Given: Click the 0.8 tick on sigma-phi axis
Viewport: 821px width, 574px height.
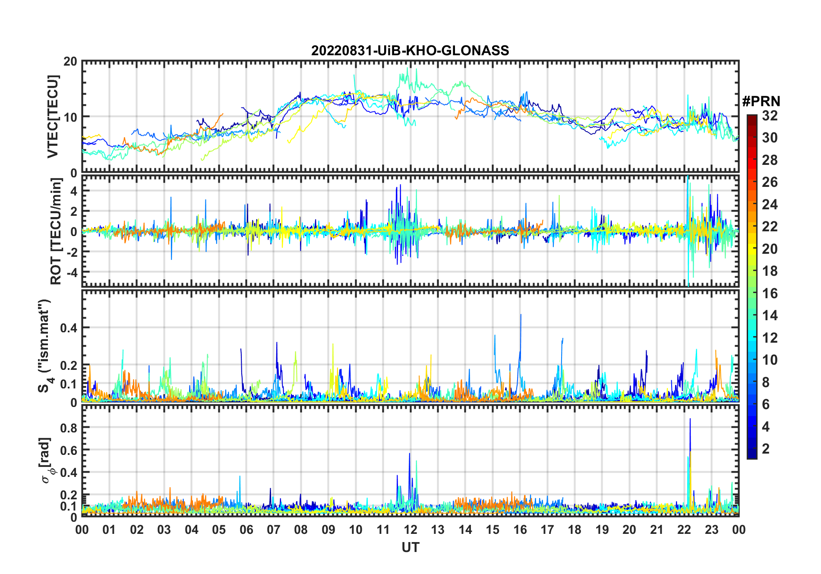Looking at the screenshot, I should click(x=68, y=428).
